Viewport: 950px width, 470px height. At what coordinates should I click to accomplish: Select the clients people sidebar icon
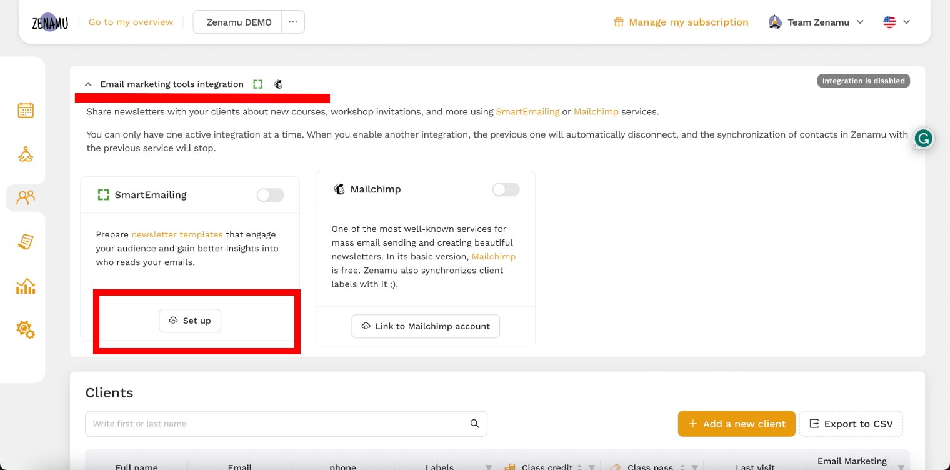point(26,197)
